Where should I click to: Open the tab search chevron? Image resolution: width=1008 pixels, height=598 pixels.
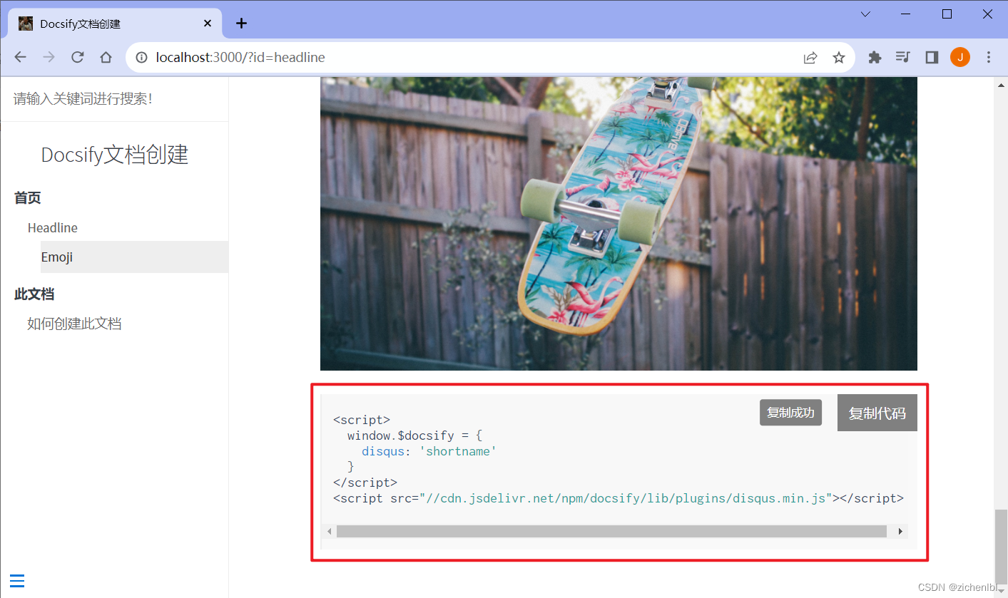(x=865, y=14)
